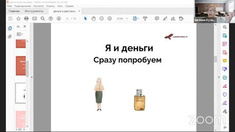Go to previous page up arrow
The image size is (235, 132).
51,19
